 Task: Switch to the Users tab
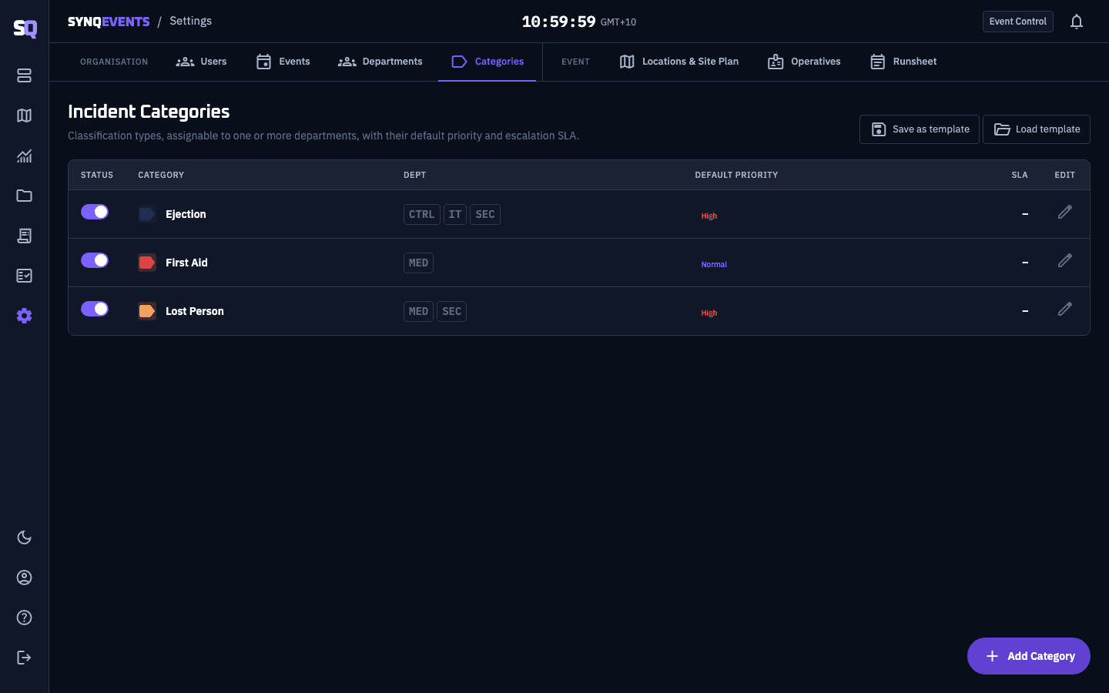point(202,62)
